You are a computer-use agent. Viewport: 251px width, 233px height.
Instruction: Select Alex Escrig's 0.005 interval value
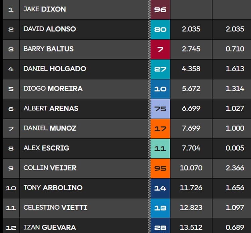pos(235,148)
